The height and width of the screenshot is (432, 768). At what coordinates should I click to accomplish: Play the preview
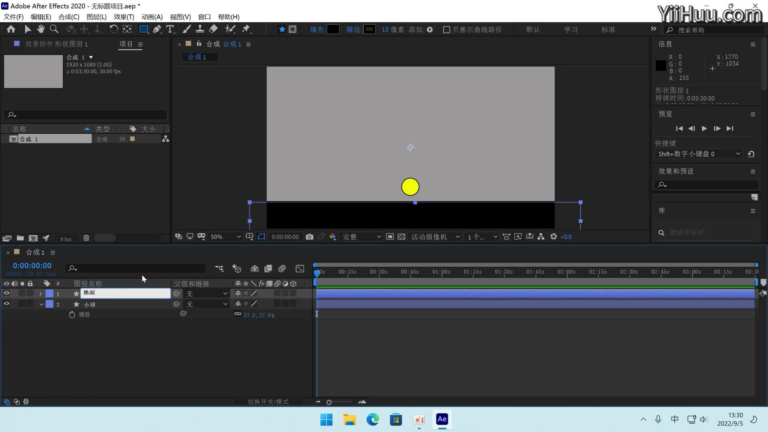coord(704,128)
